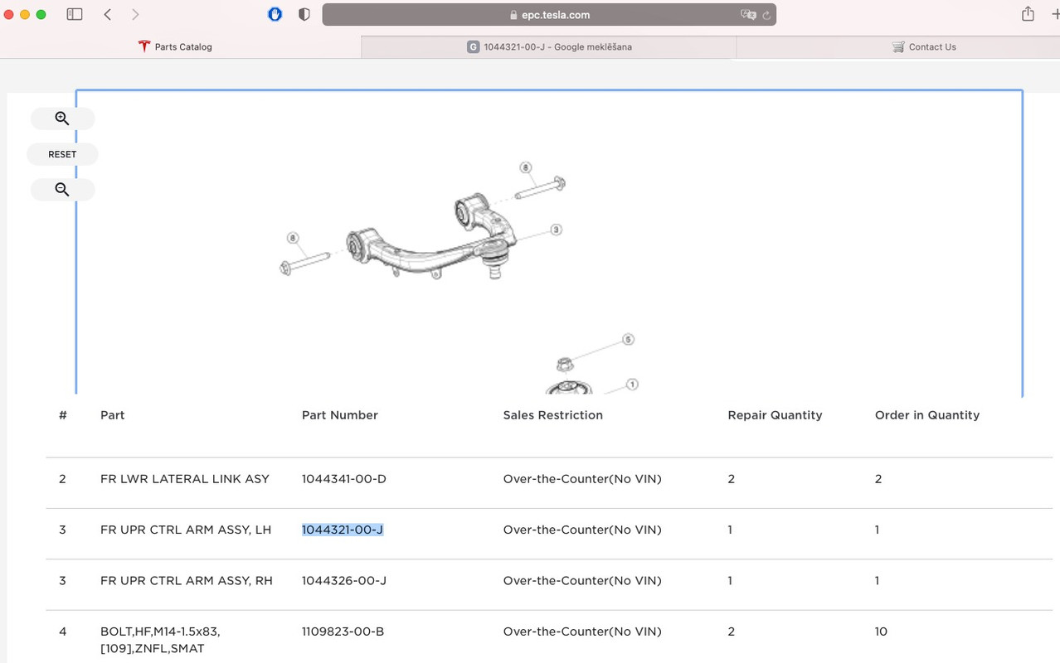The width and height of the screenshot is (1060, 663).
Task: Click the 'Part Number' column header
Action: [x=340, y=415]
